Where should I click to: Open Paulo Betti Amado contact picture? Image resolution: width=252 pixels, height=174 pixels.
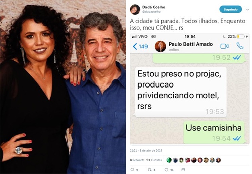[x=160, y=46]
